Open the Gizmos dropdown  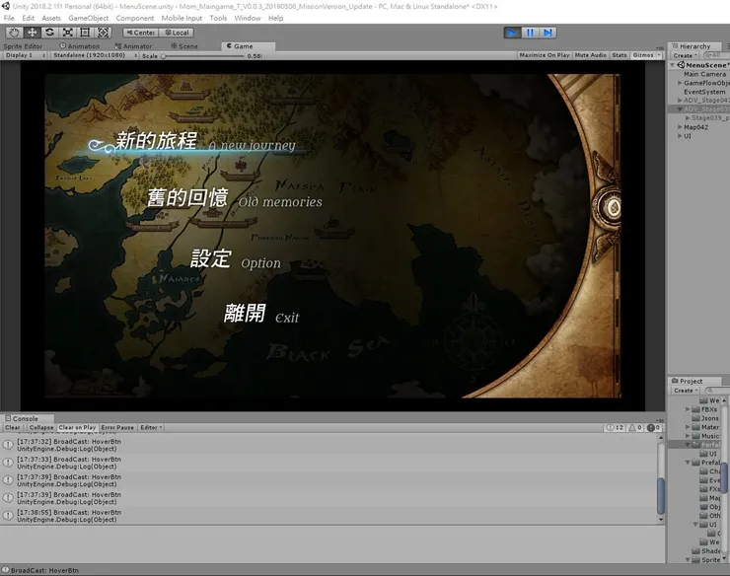click(645, 55)
